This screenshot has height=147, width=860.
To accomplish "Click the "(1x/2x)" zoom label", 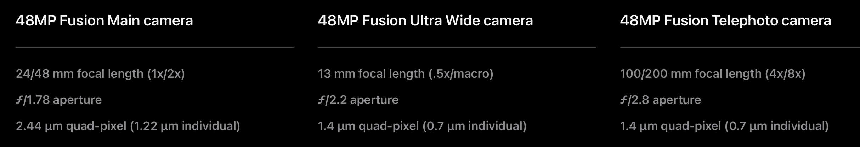I will (166, 74).
